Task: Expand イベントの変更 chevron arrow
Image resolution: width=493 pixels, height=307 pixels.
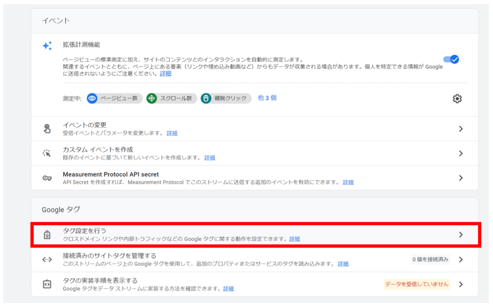Action: (x=460, y=129)
